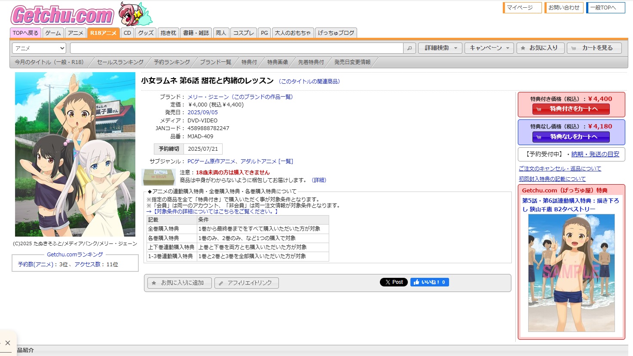
Task: Click the 品番 value MJAD-409
Action: [x=200, y=137]
